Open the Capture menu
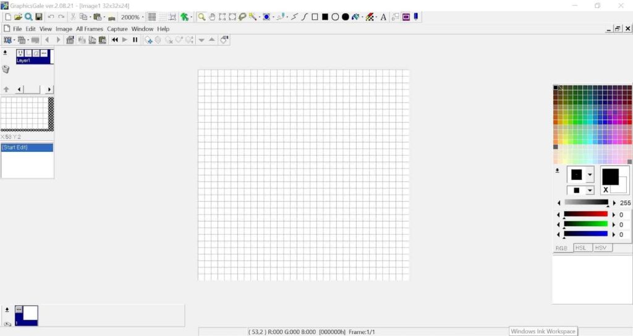Image resolution: width=633 pixels, height=336 pixels. click(x=117, y=29)
